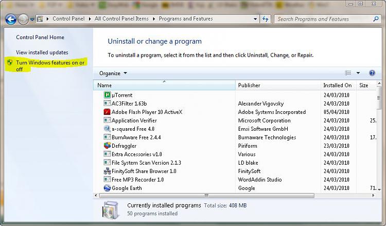
Task: Click publisher Emsi Software GmbH
Action: coord(263,129)
